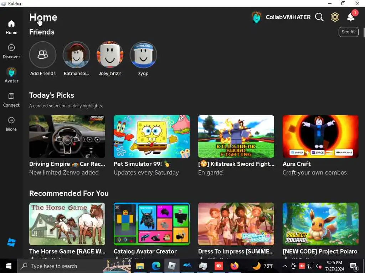Open Aura Craft game thumbnail
This screenshot has height=273, width=365.
(320, 136)
